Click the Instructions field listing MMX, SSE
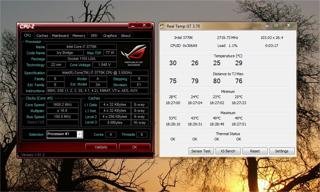This screenshot has height=192, width=320. point(97,91)
